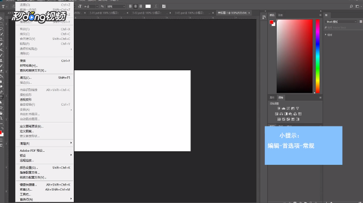The width and height of the screenshot is (363, 203).
Task: Choose 菜单 (Alt+Shift+Ctrl+M) menu item
Action: pos(45,190)
